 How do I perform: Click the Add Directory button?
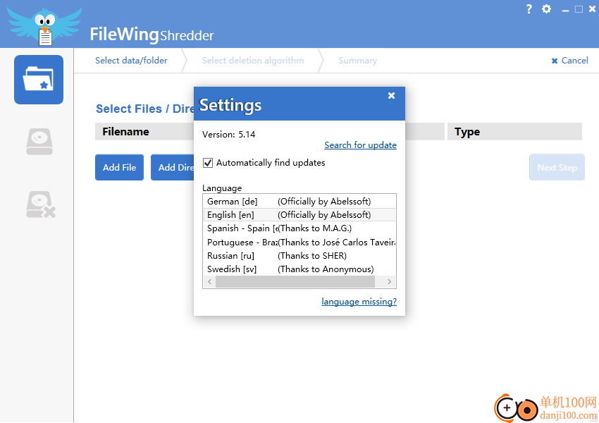point(172,167)
